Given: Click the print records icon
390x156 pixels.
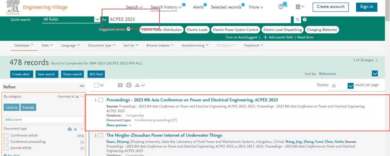Looking at the screenshot, I should click(x=129, y=85).
